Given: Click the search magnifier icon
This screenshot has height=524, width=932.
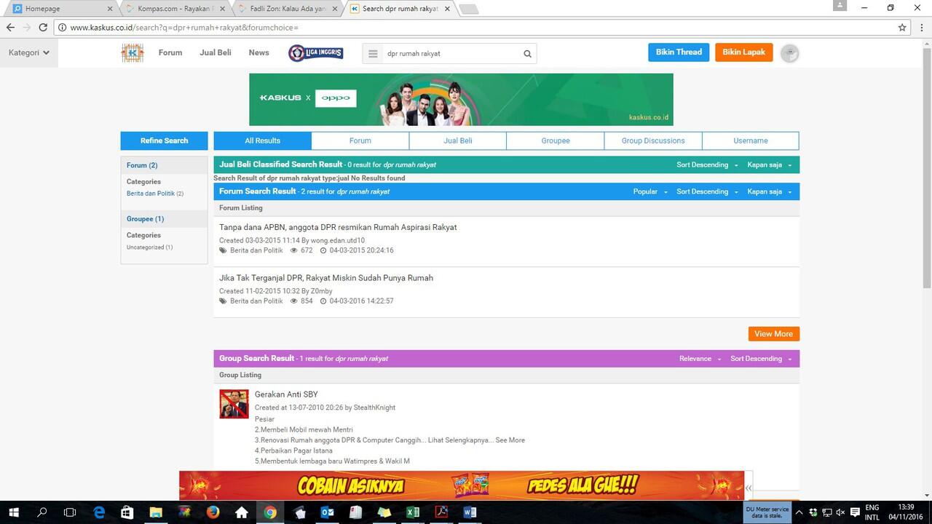Looking at the screenshot, I should (527, 54).
